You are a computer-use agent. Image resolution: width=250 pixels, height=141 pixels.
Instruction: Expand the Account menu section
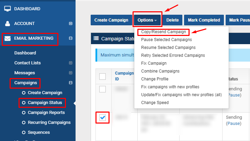click(x=70, y=24)
